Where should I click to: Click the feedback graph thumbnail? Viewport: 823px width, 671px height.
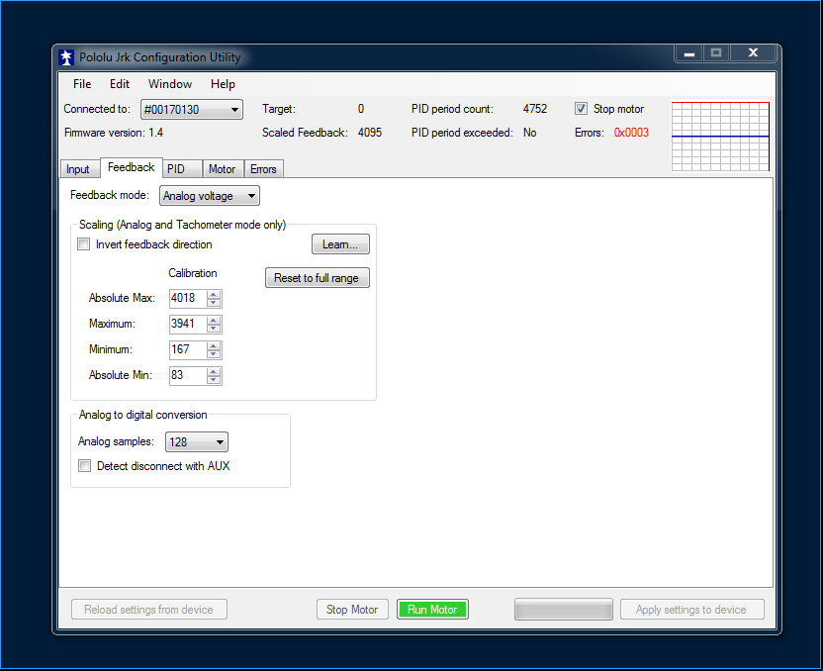tap(721, 137)
